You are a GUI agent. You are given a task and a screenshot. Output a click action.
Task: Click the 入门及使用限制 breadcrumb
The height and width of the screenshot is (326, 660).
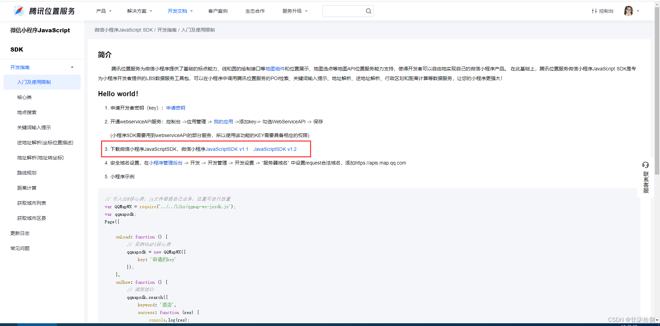[198, 30]
